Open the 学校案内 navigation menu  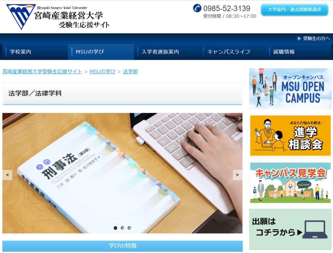(21, 52)
